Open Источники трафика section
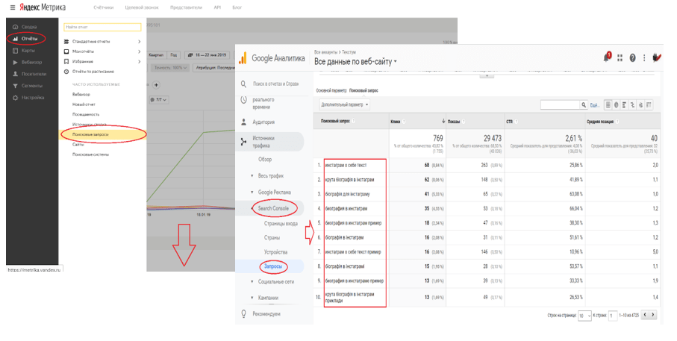677x341 pixels. pyautogui.click(x=270, y=142)
